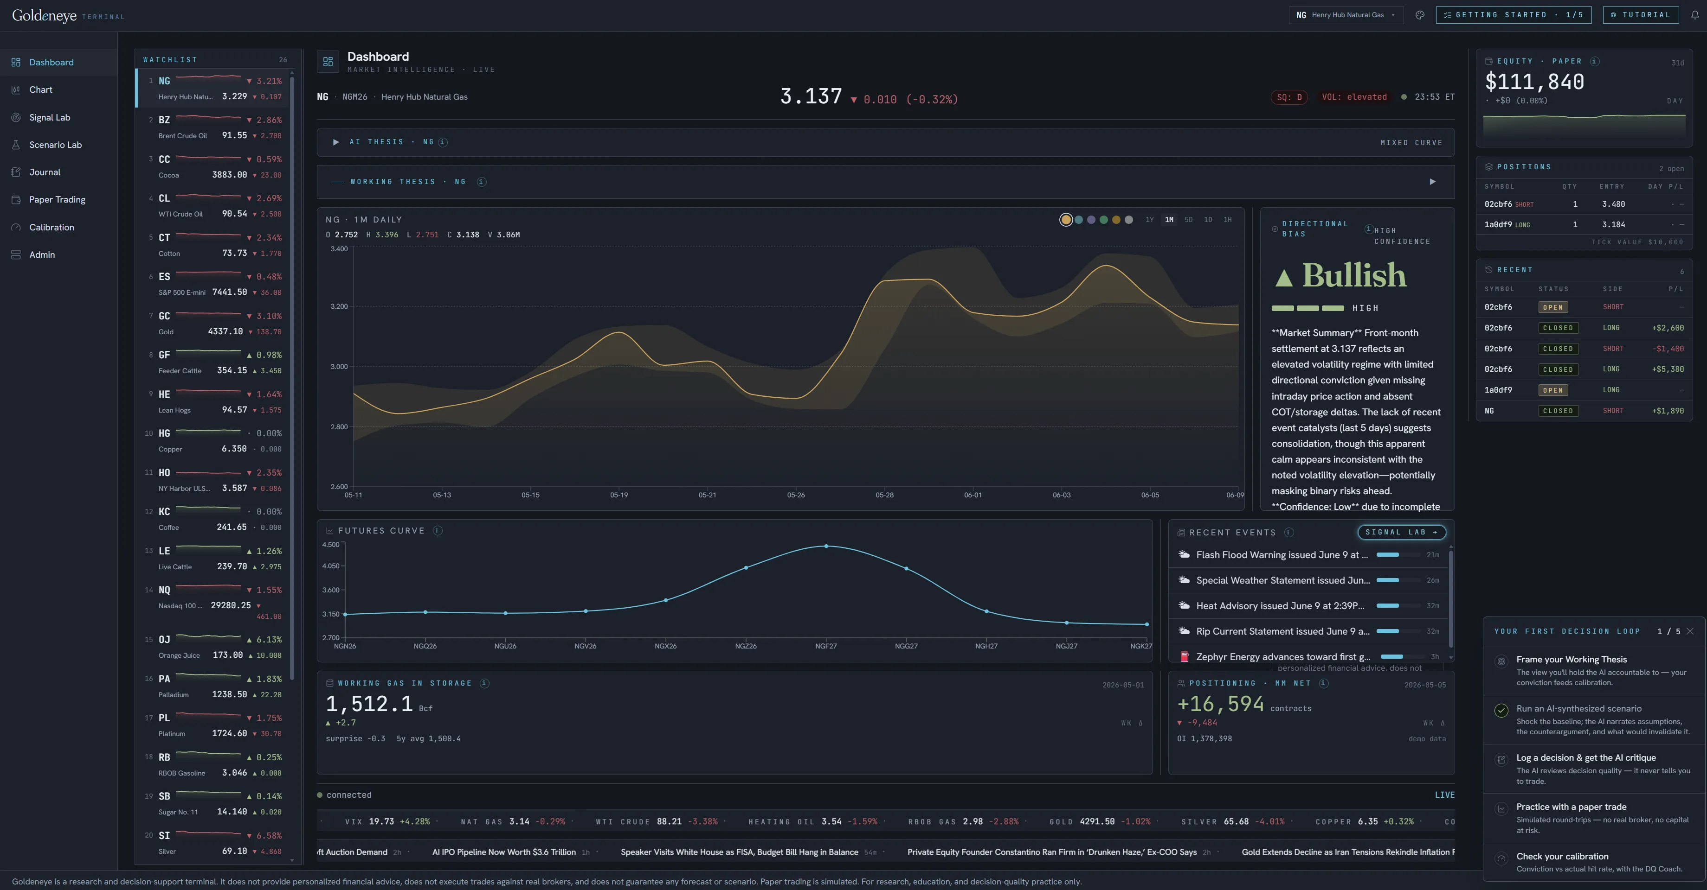Viewport: 1707px width, 890px height.
Task: Click the Dashboard grid icon beside the title
Action: (x=328, y=62)
